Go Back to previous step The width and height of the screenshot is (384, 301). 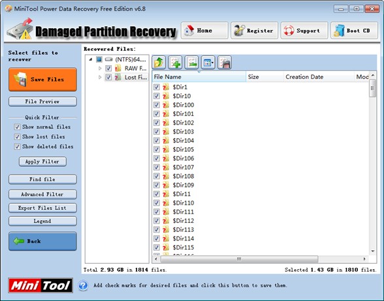[42, 241]
